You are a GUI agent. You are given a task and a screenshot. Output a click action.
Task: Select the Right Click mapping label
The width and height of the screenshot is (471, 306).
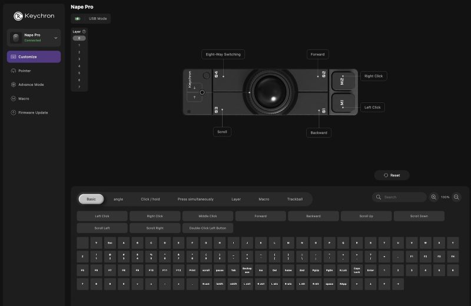pyautogui.click(x=374, y=76)
